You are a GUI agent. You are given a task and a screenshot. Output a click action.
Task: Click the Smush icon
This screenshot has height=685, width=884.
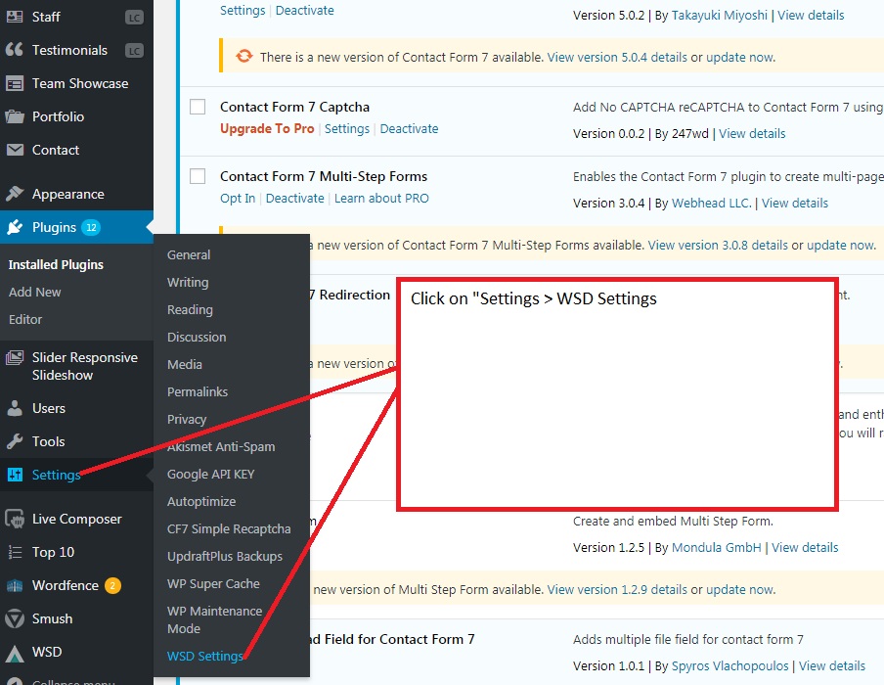pos(14,619)
